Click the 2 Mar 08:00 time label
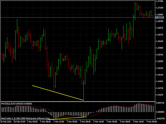 pyautogui.click(x=85, y=122)
